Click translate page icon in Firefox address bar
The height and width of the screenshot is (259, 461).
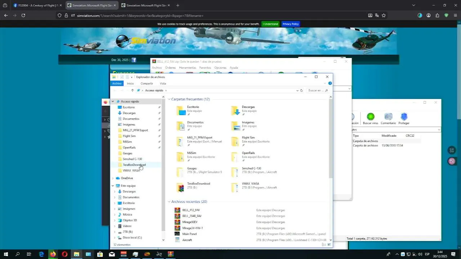tap(377, 15)
